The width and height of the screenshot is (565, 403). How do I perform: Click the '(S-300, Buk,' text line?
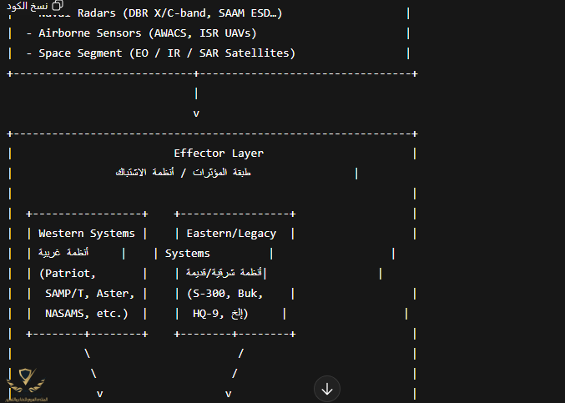228,294
